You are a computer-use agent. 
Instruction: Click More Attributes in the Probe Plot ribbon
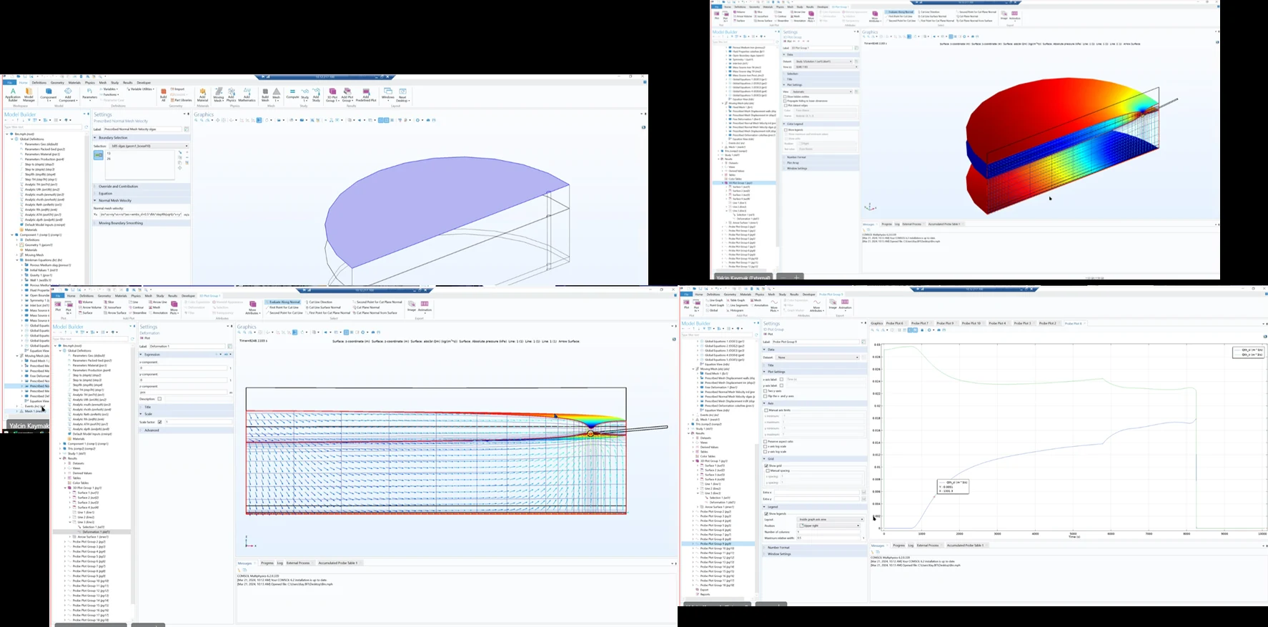tap(817, 306)
